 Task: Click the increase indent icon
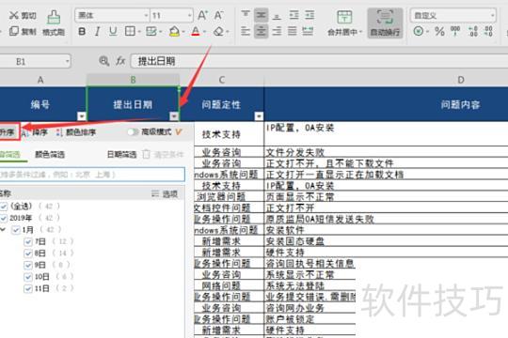click(x=310, y=15)
